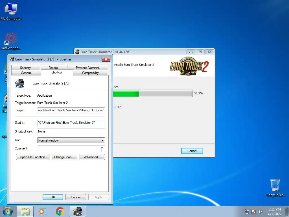The image size is (289, 217).
Task: Click the Comment text field
Action: pyautogui.click(x=71, y=149)
